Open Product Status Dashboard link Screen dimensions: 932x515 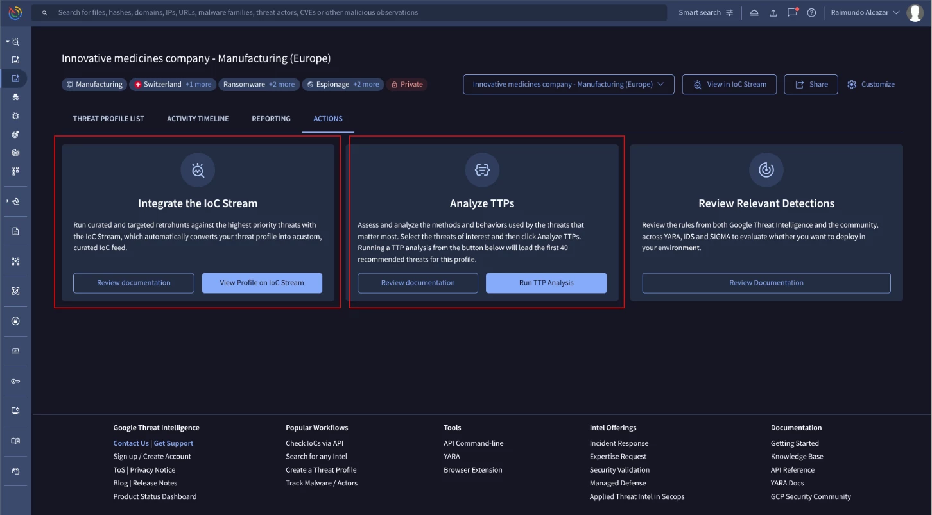click(x=155, y=496)
